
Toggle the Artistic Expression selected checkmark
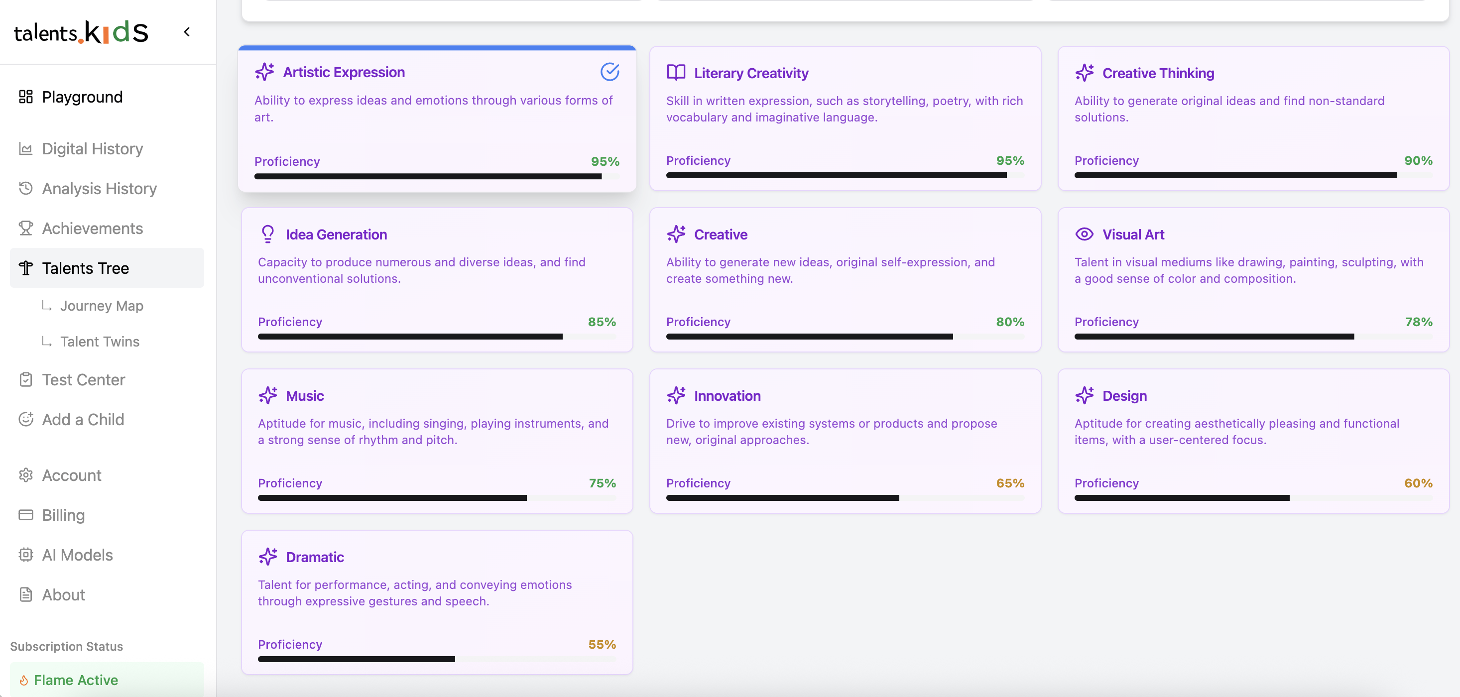coord(610,72)
